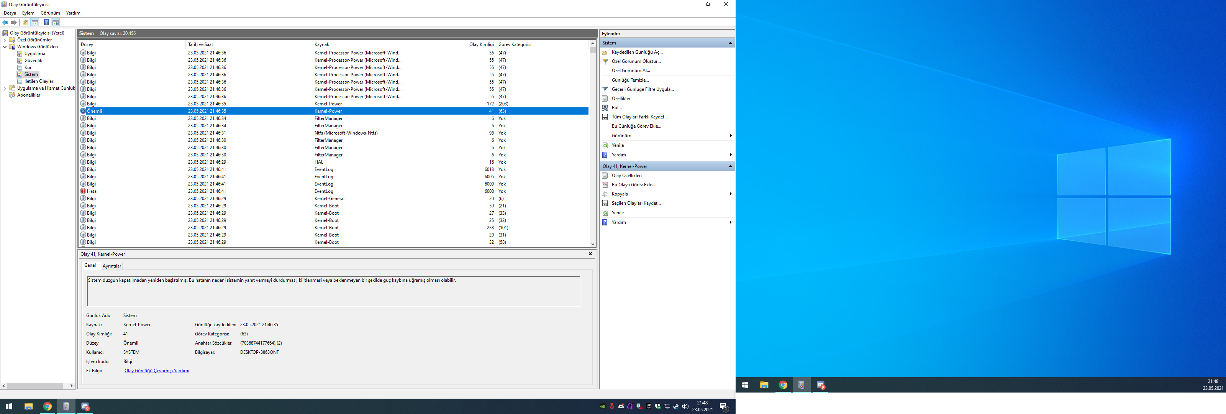This screenshot has height=414, width=1226.
Task: Open the Görünüm menu in menu bar
Action: tap(51, 13)
